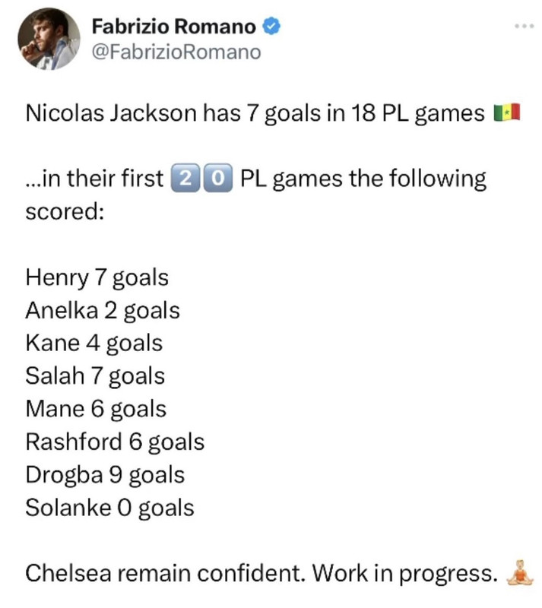Click the Fabrizio Romano display name

(173, 27)
